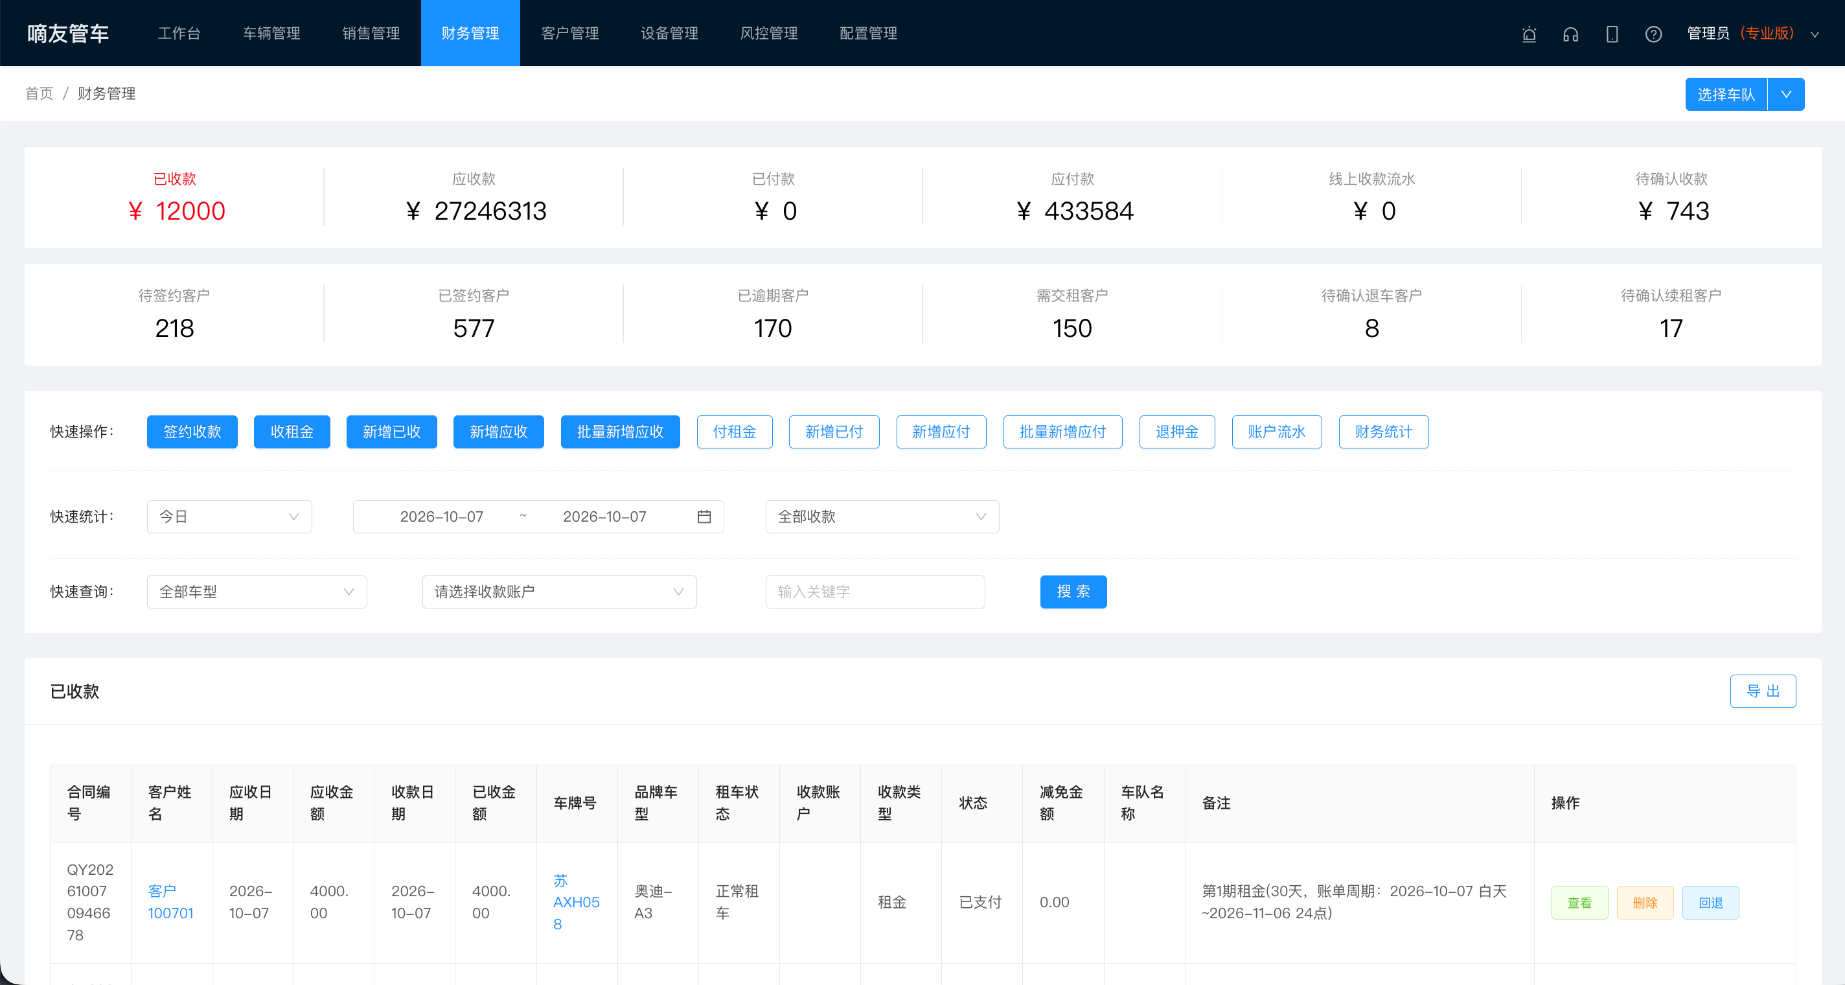The height and width of the screenshot is (985, 1845).
Task: Click the 批量新增应收 button
Action: point(620,432)
